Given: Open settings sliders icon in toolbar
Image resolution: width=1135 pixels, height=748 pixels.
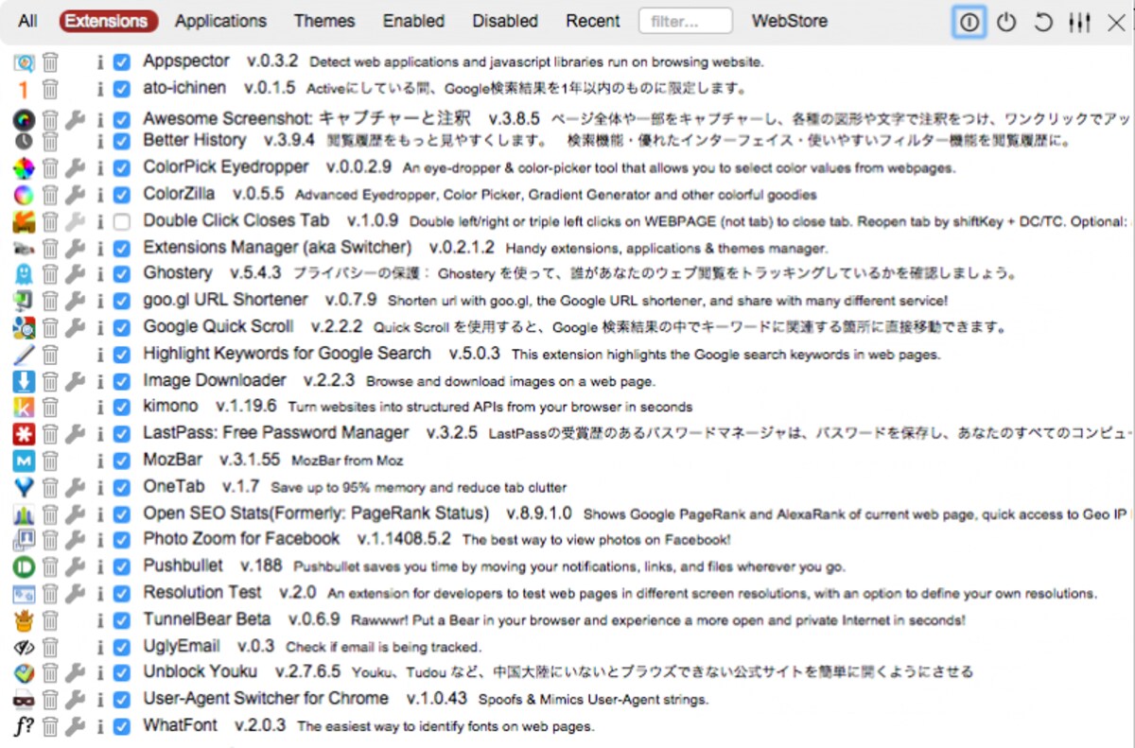Looking at the screenshot, I should point(1079,22).
